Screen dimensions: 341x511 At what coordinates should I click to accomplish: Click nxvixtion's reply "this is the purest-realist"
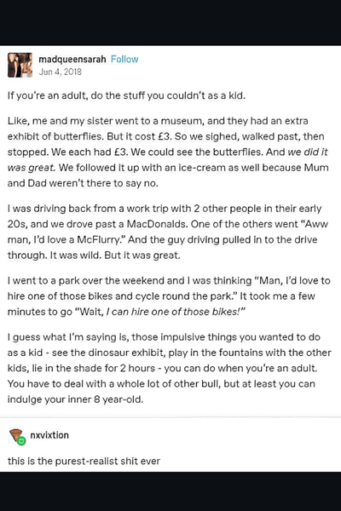point(84,461)
